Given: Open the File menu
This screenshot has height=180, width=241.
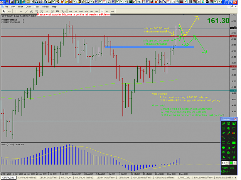Looking at the screenshot, I should 6,7.
